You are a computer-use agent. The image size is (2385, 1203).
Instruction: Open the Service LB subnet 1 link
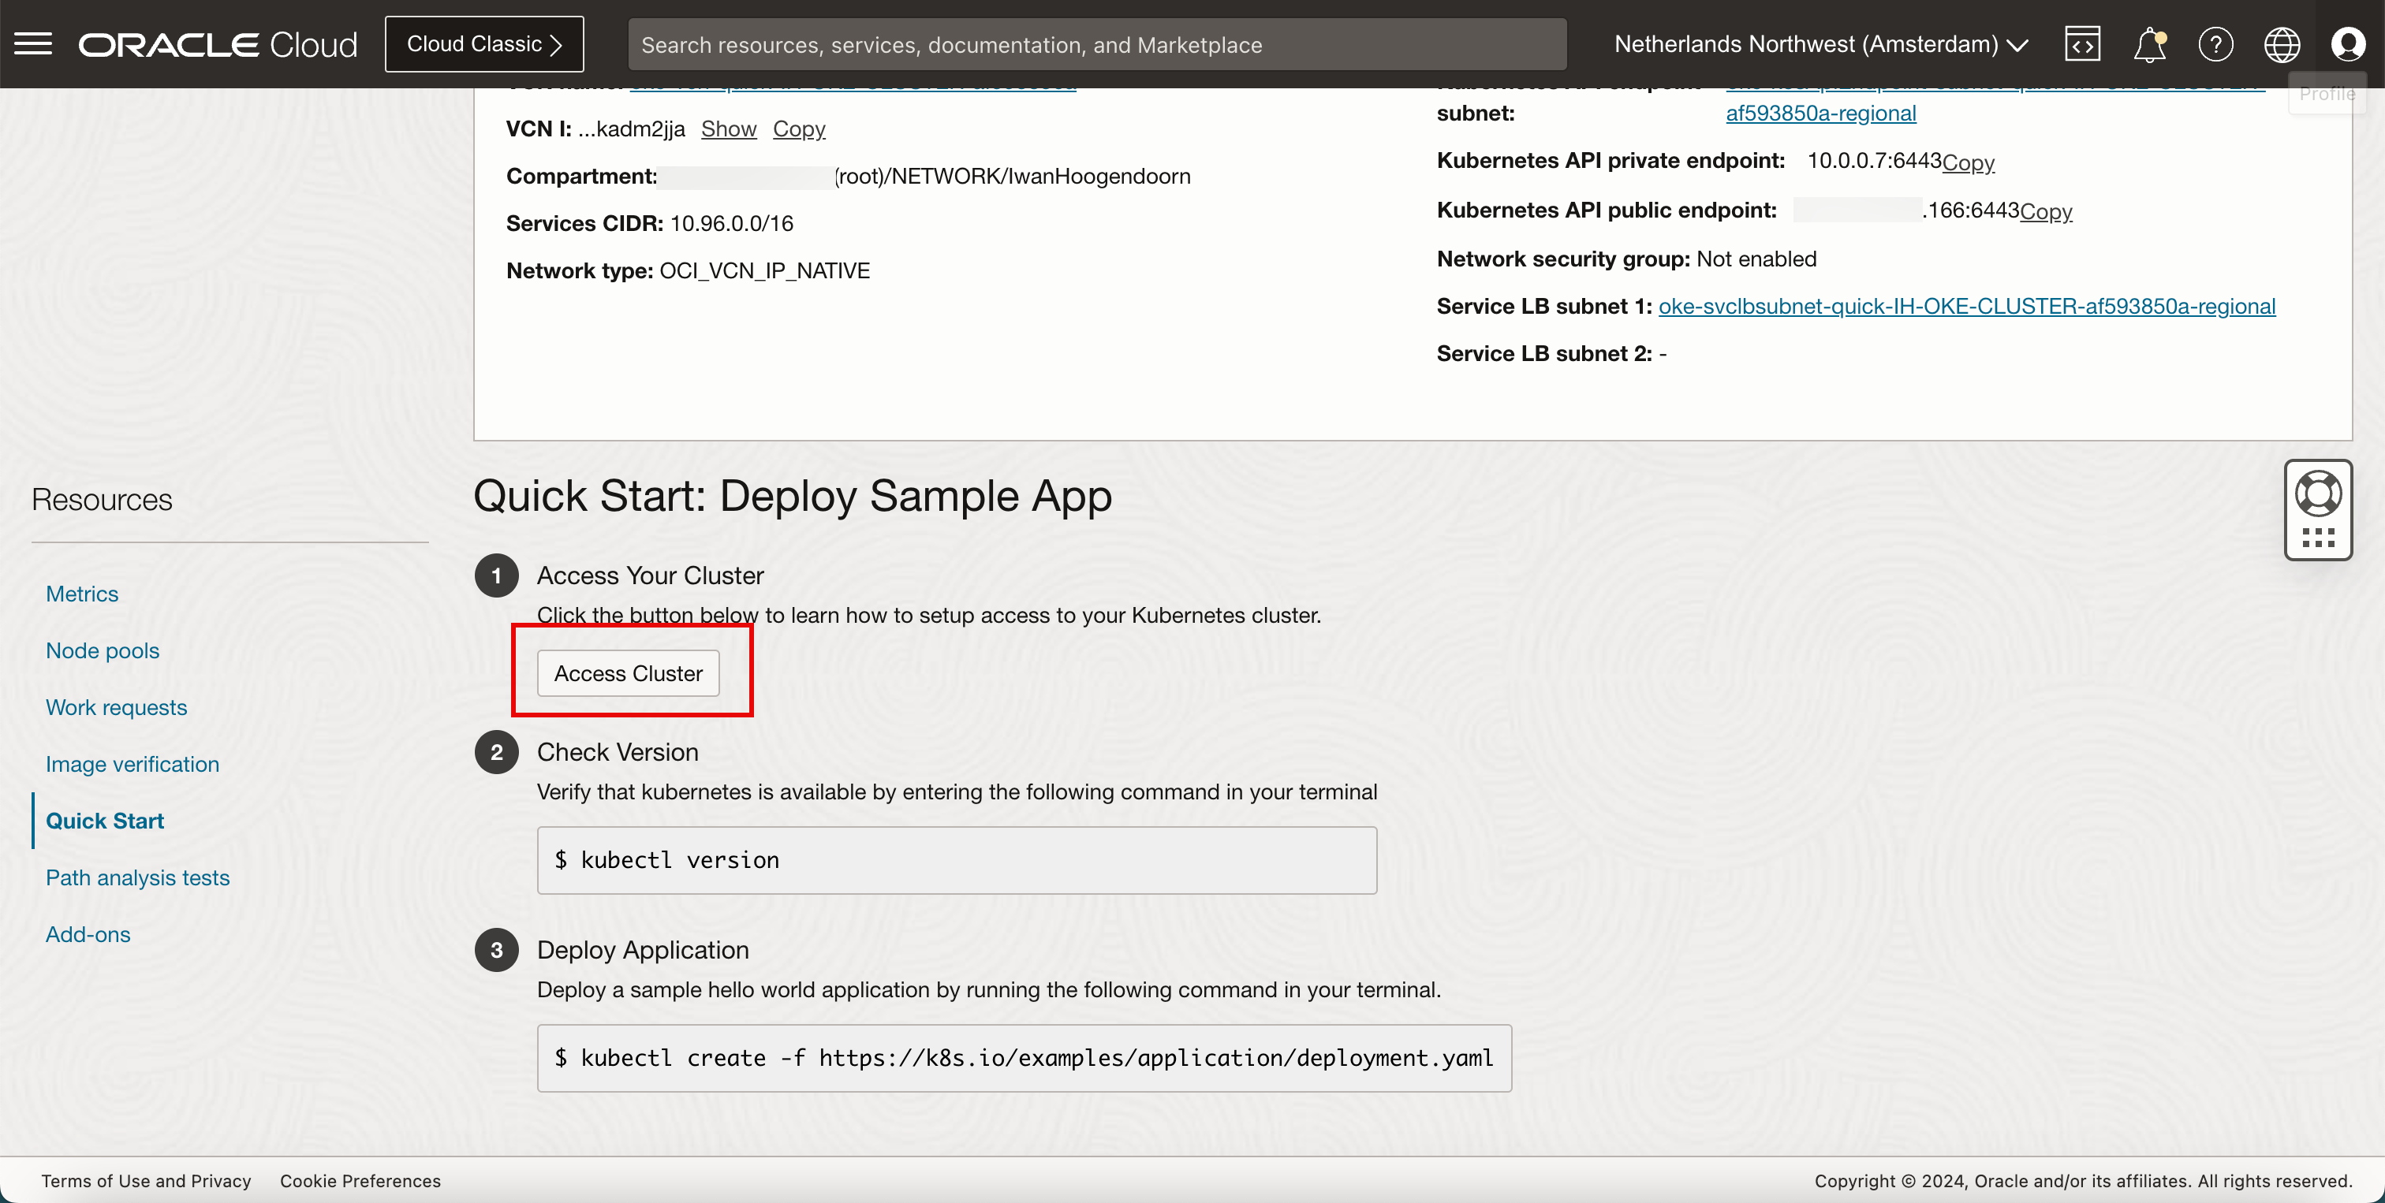click(x=1966, y=307)
